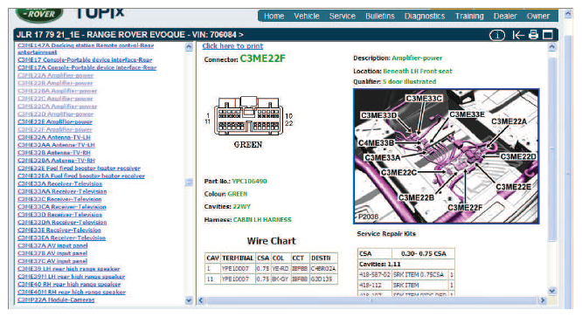Click part number YPC106490
This screenshot has width=582, height=317.
tap(249, 182)
